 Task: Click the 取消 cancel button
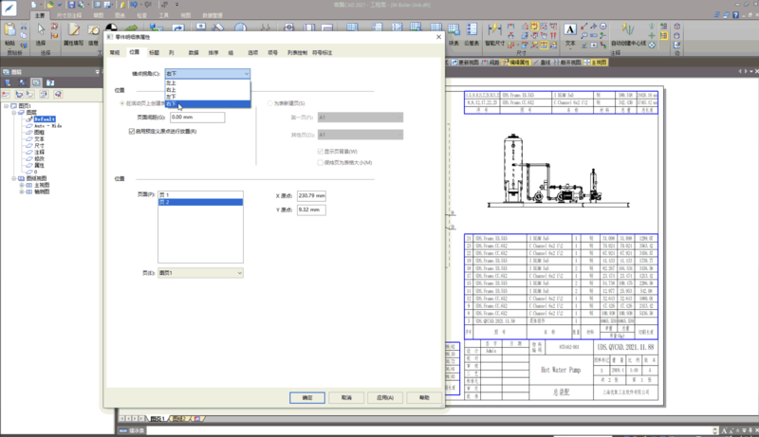click(346, 397)
